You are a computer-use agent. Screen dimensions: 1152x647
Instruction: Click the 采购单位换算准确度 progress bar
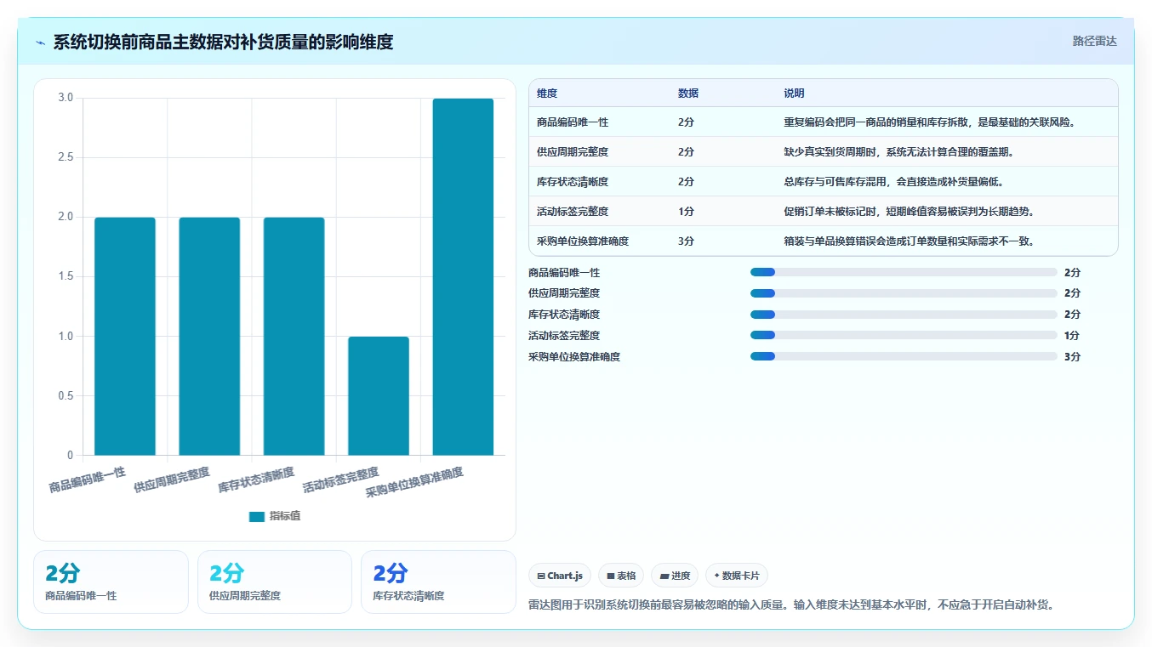904,356
